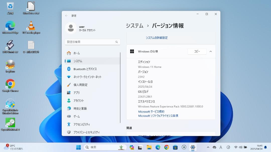This screenshot has width=271, height=152.
Task: Open the Recycle Bin desktop icon
Action: click(10, 8)
